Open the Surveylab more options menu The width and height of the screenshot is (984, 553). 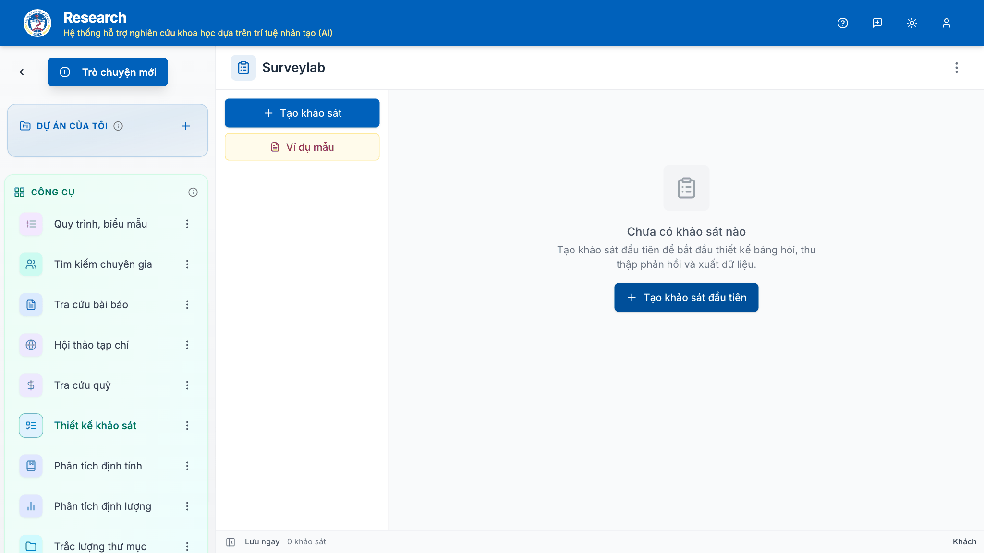coord(957,68)
